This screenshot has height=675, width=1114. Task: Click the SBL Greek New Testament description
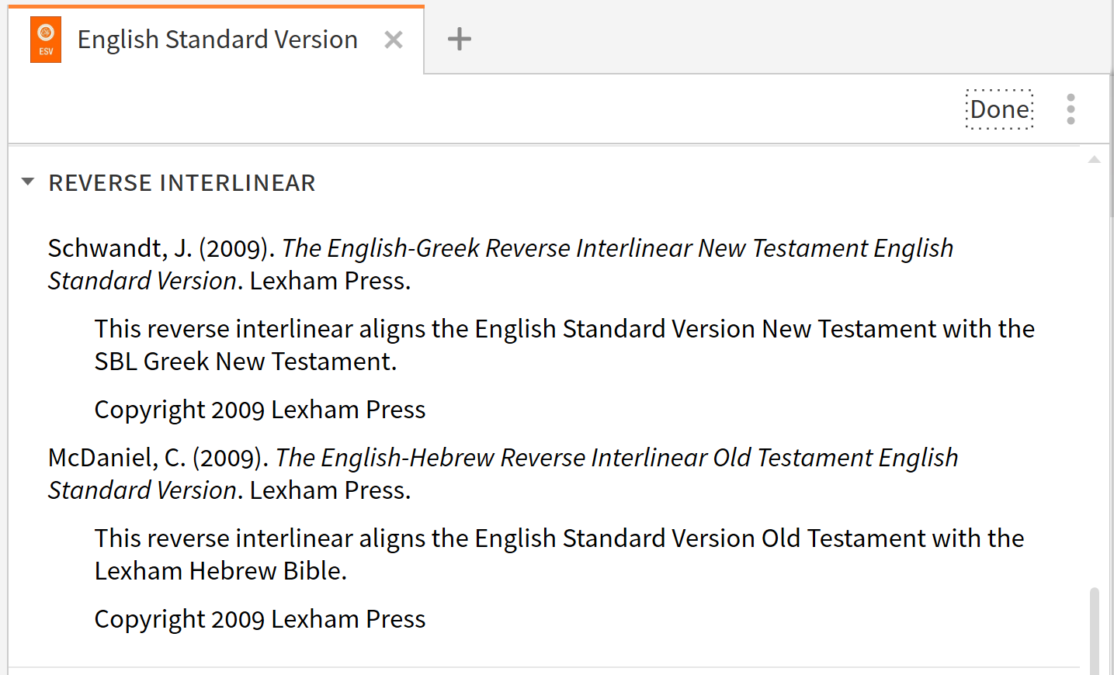pos(564,345)
